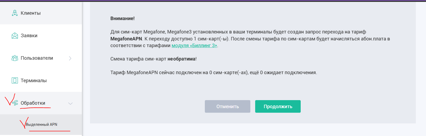Select the Выделенный APN sub-item
Image resolution: width=426 pixels, height=136 pixels.
click(x=42, y=124)
